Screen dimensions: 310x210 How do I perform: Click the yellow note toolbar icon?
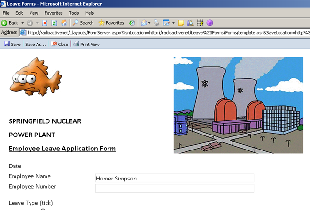(x=181, y=23)
